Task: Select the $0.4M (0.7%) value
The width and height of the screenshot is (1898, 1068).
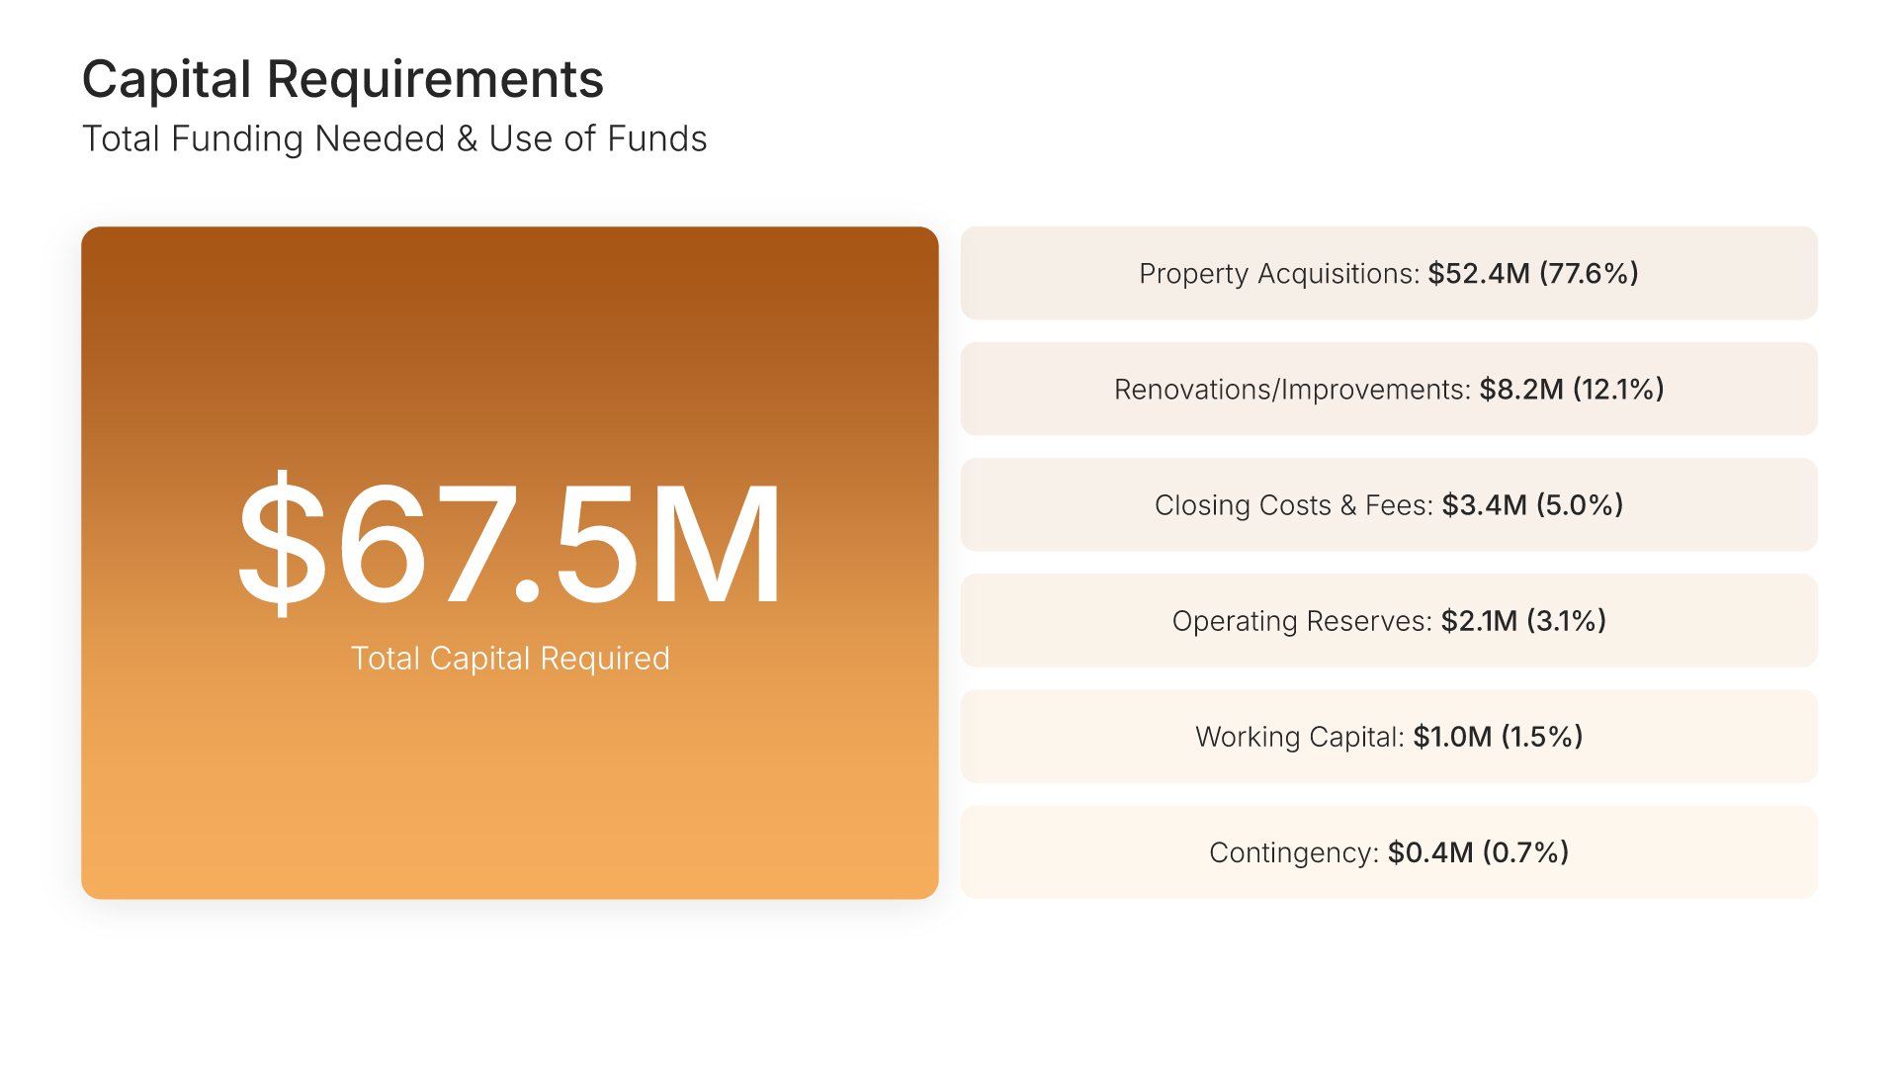Action: [1478, 852]
